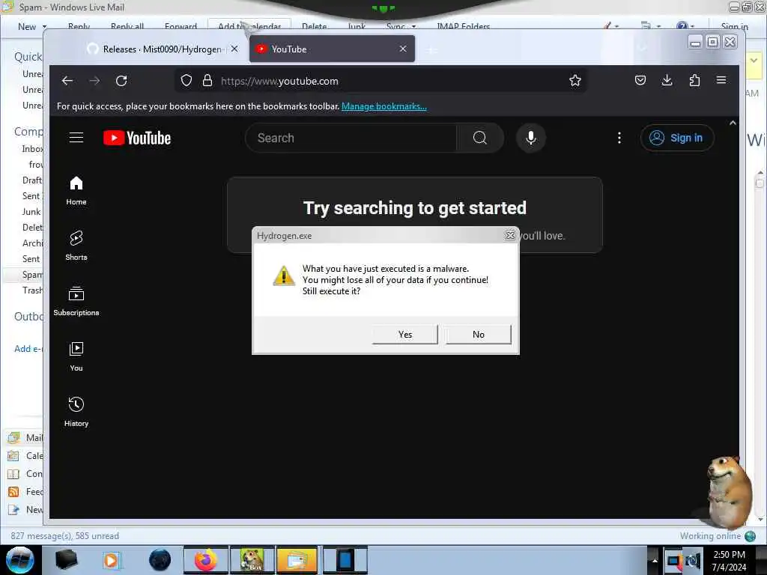
Task: Open the Save to Pocket button
Action: click(640, 80)
